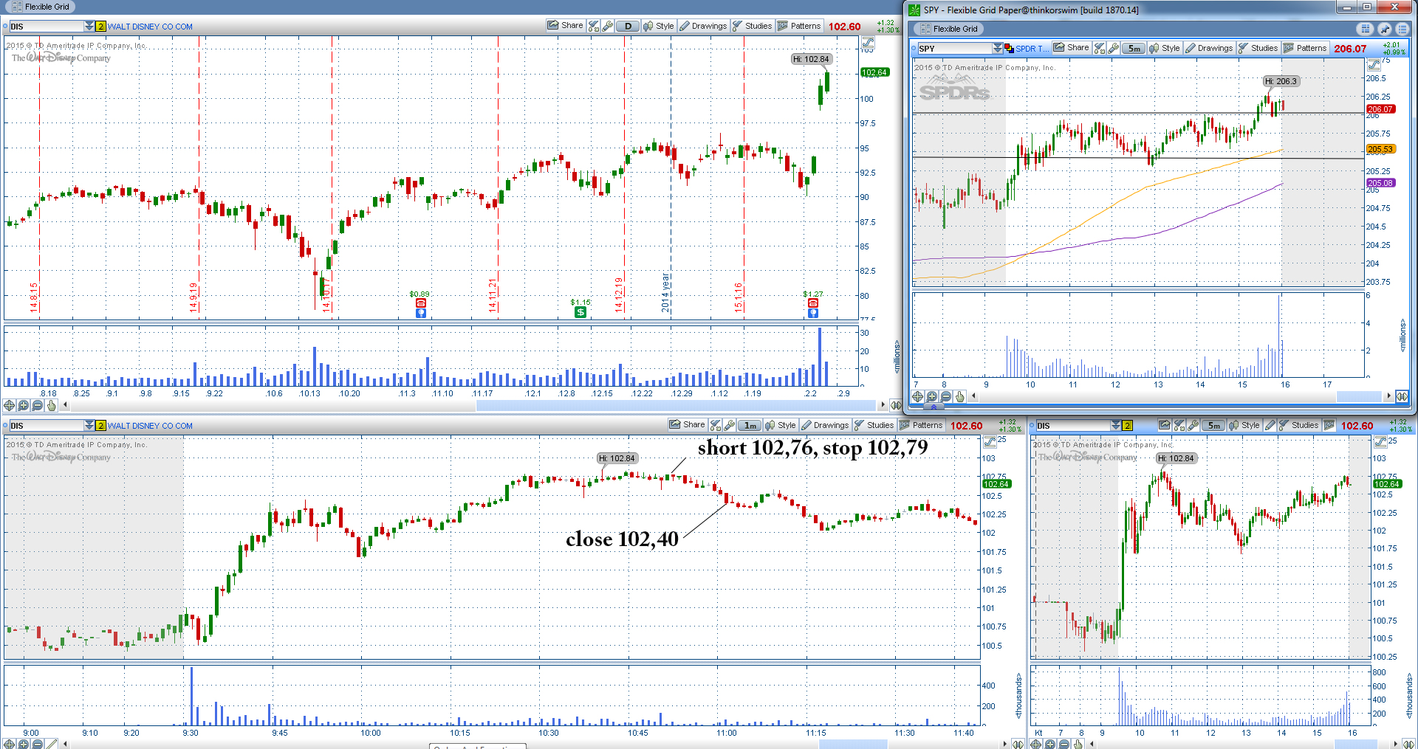Open Studies menu on DIS daily chart
Viewport: 1418px width, 749px height.
coord(752,26)
